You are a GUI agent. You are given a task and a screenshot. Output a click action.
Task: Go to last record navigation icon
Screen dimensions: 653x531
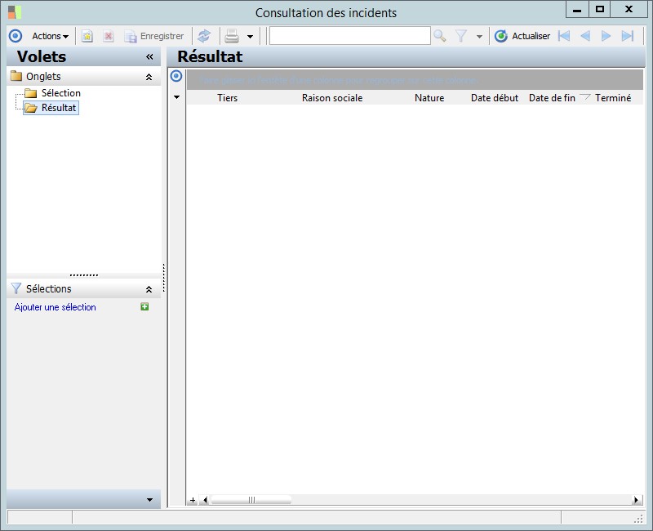point(628,36)
